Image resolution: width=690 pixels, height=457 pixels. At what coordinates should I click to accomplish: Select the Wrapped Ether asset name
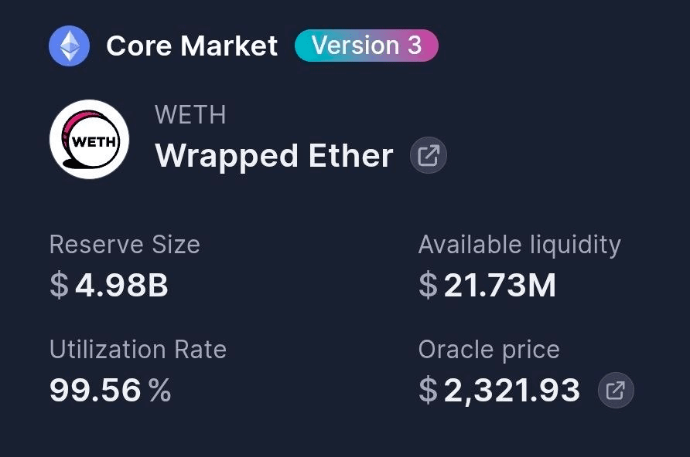click(274, 156)
